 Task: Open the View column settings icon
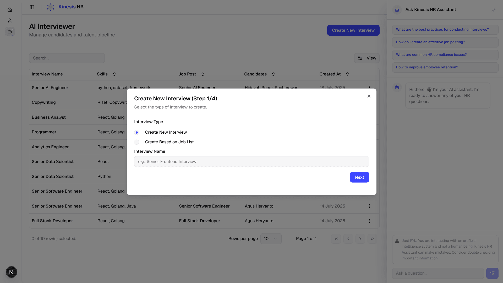point(360,58)
